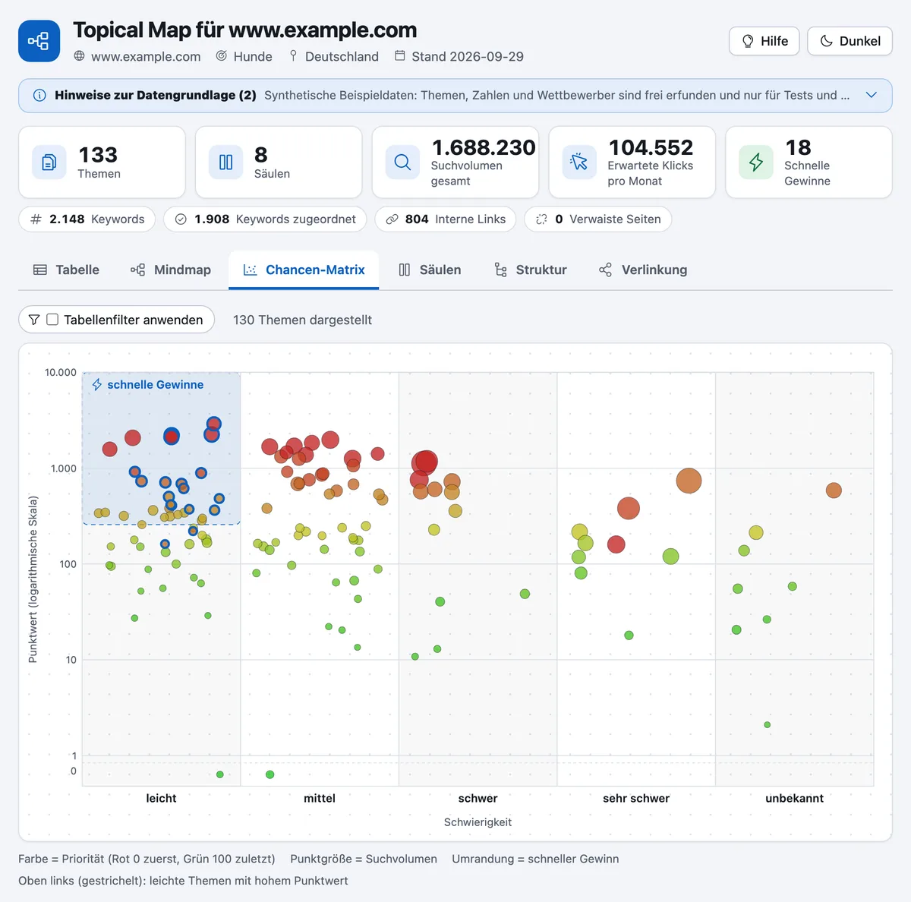Click the document icon on the Themen card

pos(49,162)
